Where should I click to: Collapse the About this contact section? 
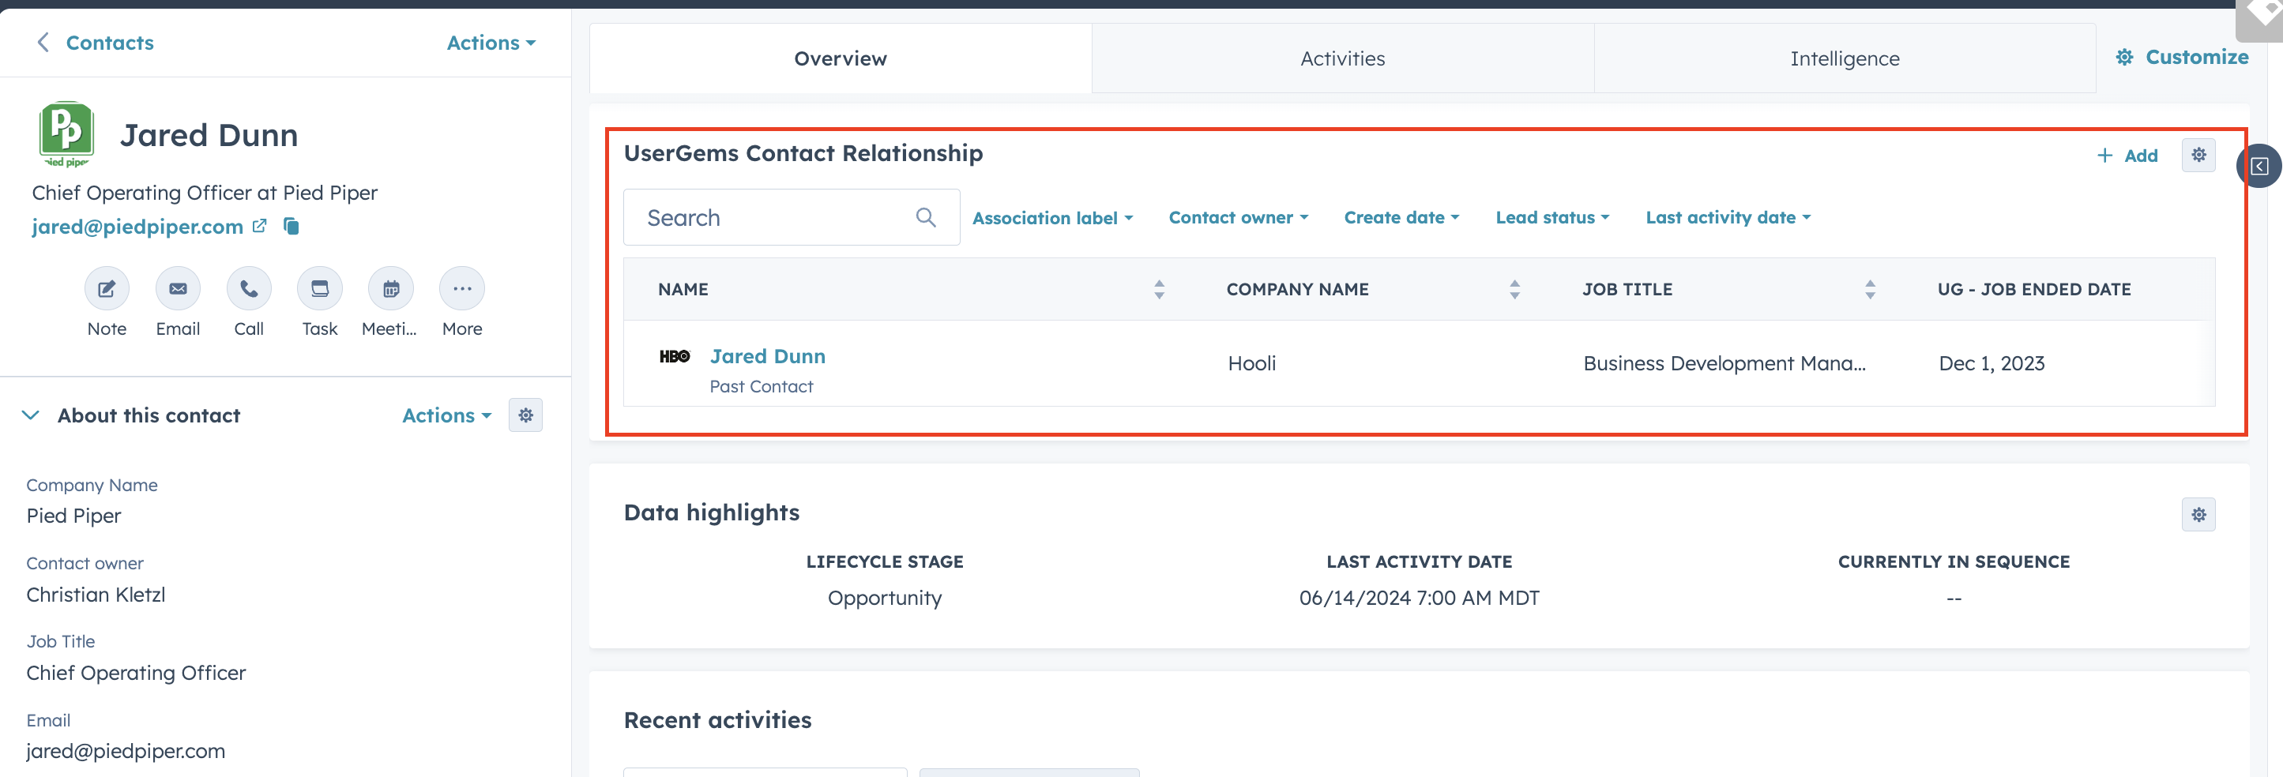point(31,415)
